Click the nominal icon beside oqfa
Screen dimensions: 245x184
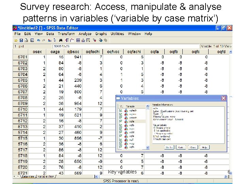[126, 121]
